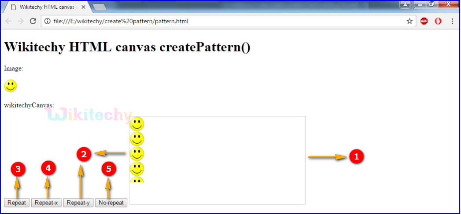
Task: Click the Repeat-y button
Action: (78, 203)
